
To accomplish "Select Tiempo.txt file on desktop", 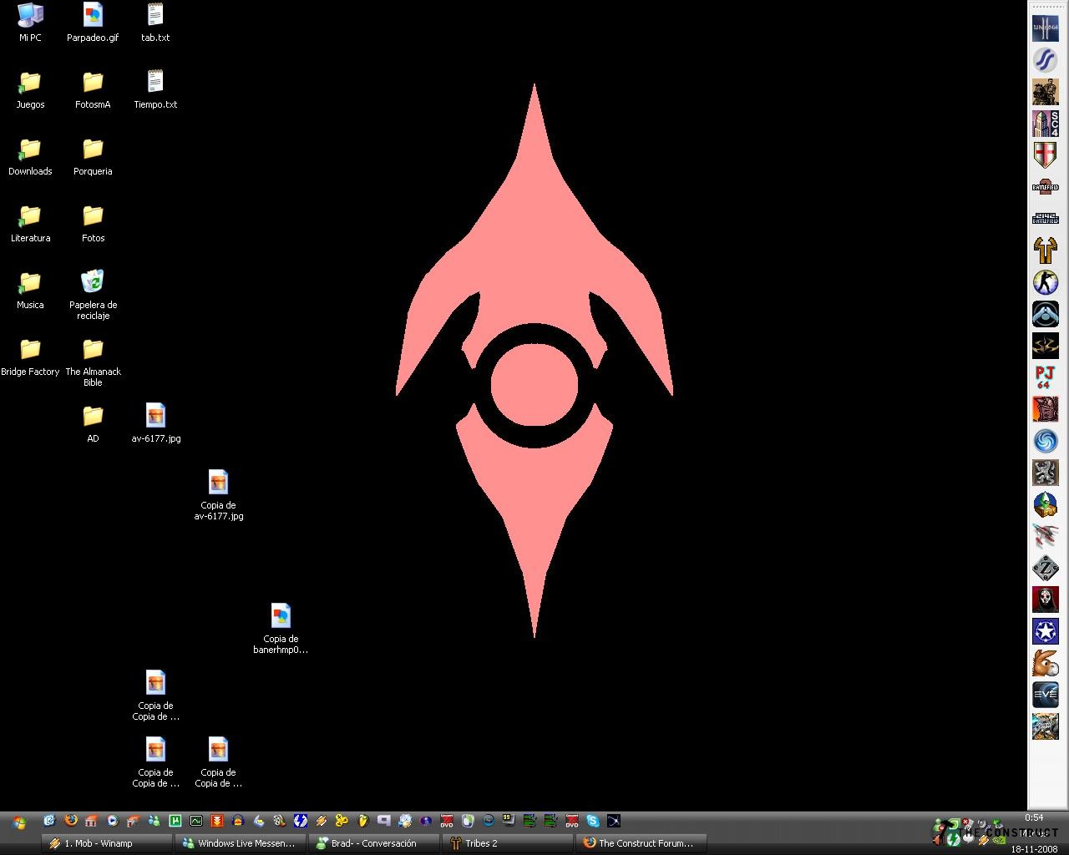I will (x=155, y=89).
